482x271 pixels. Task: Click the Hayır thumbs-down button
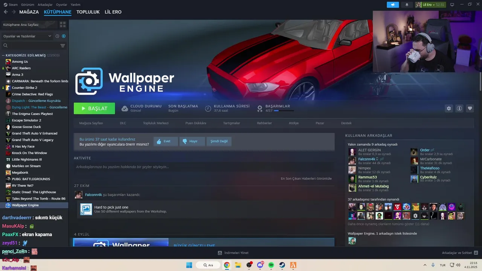pyautogui.click(x=192, y=142)
